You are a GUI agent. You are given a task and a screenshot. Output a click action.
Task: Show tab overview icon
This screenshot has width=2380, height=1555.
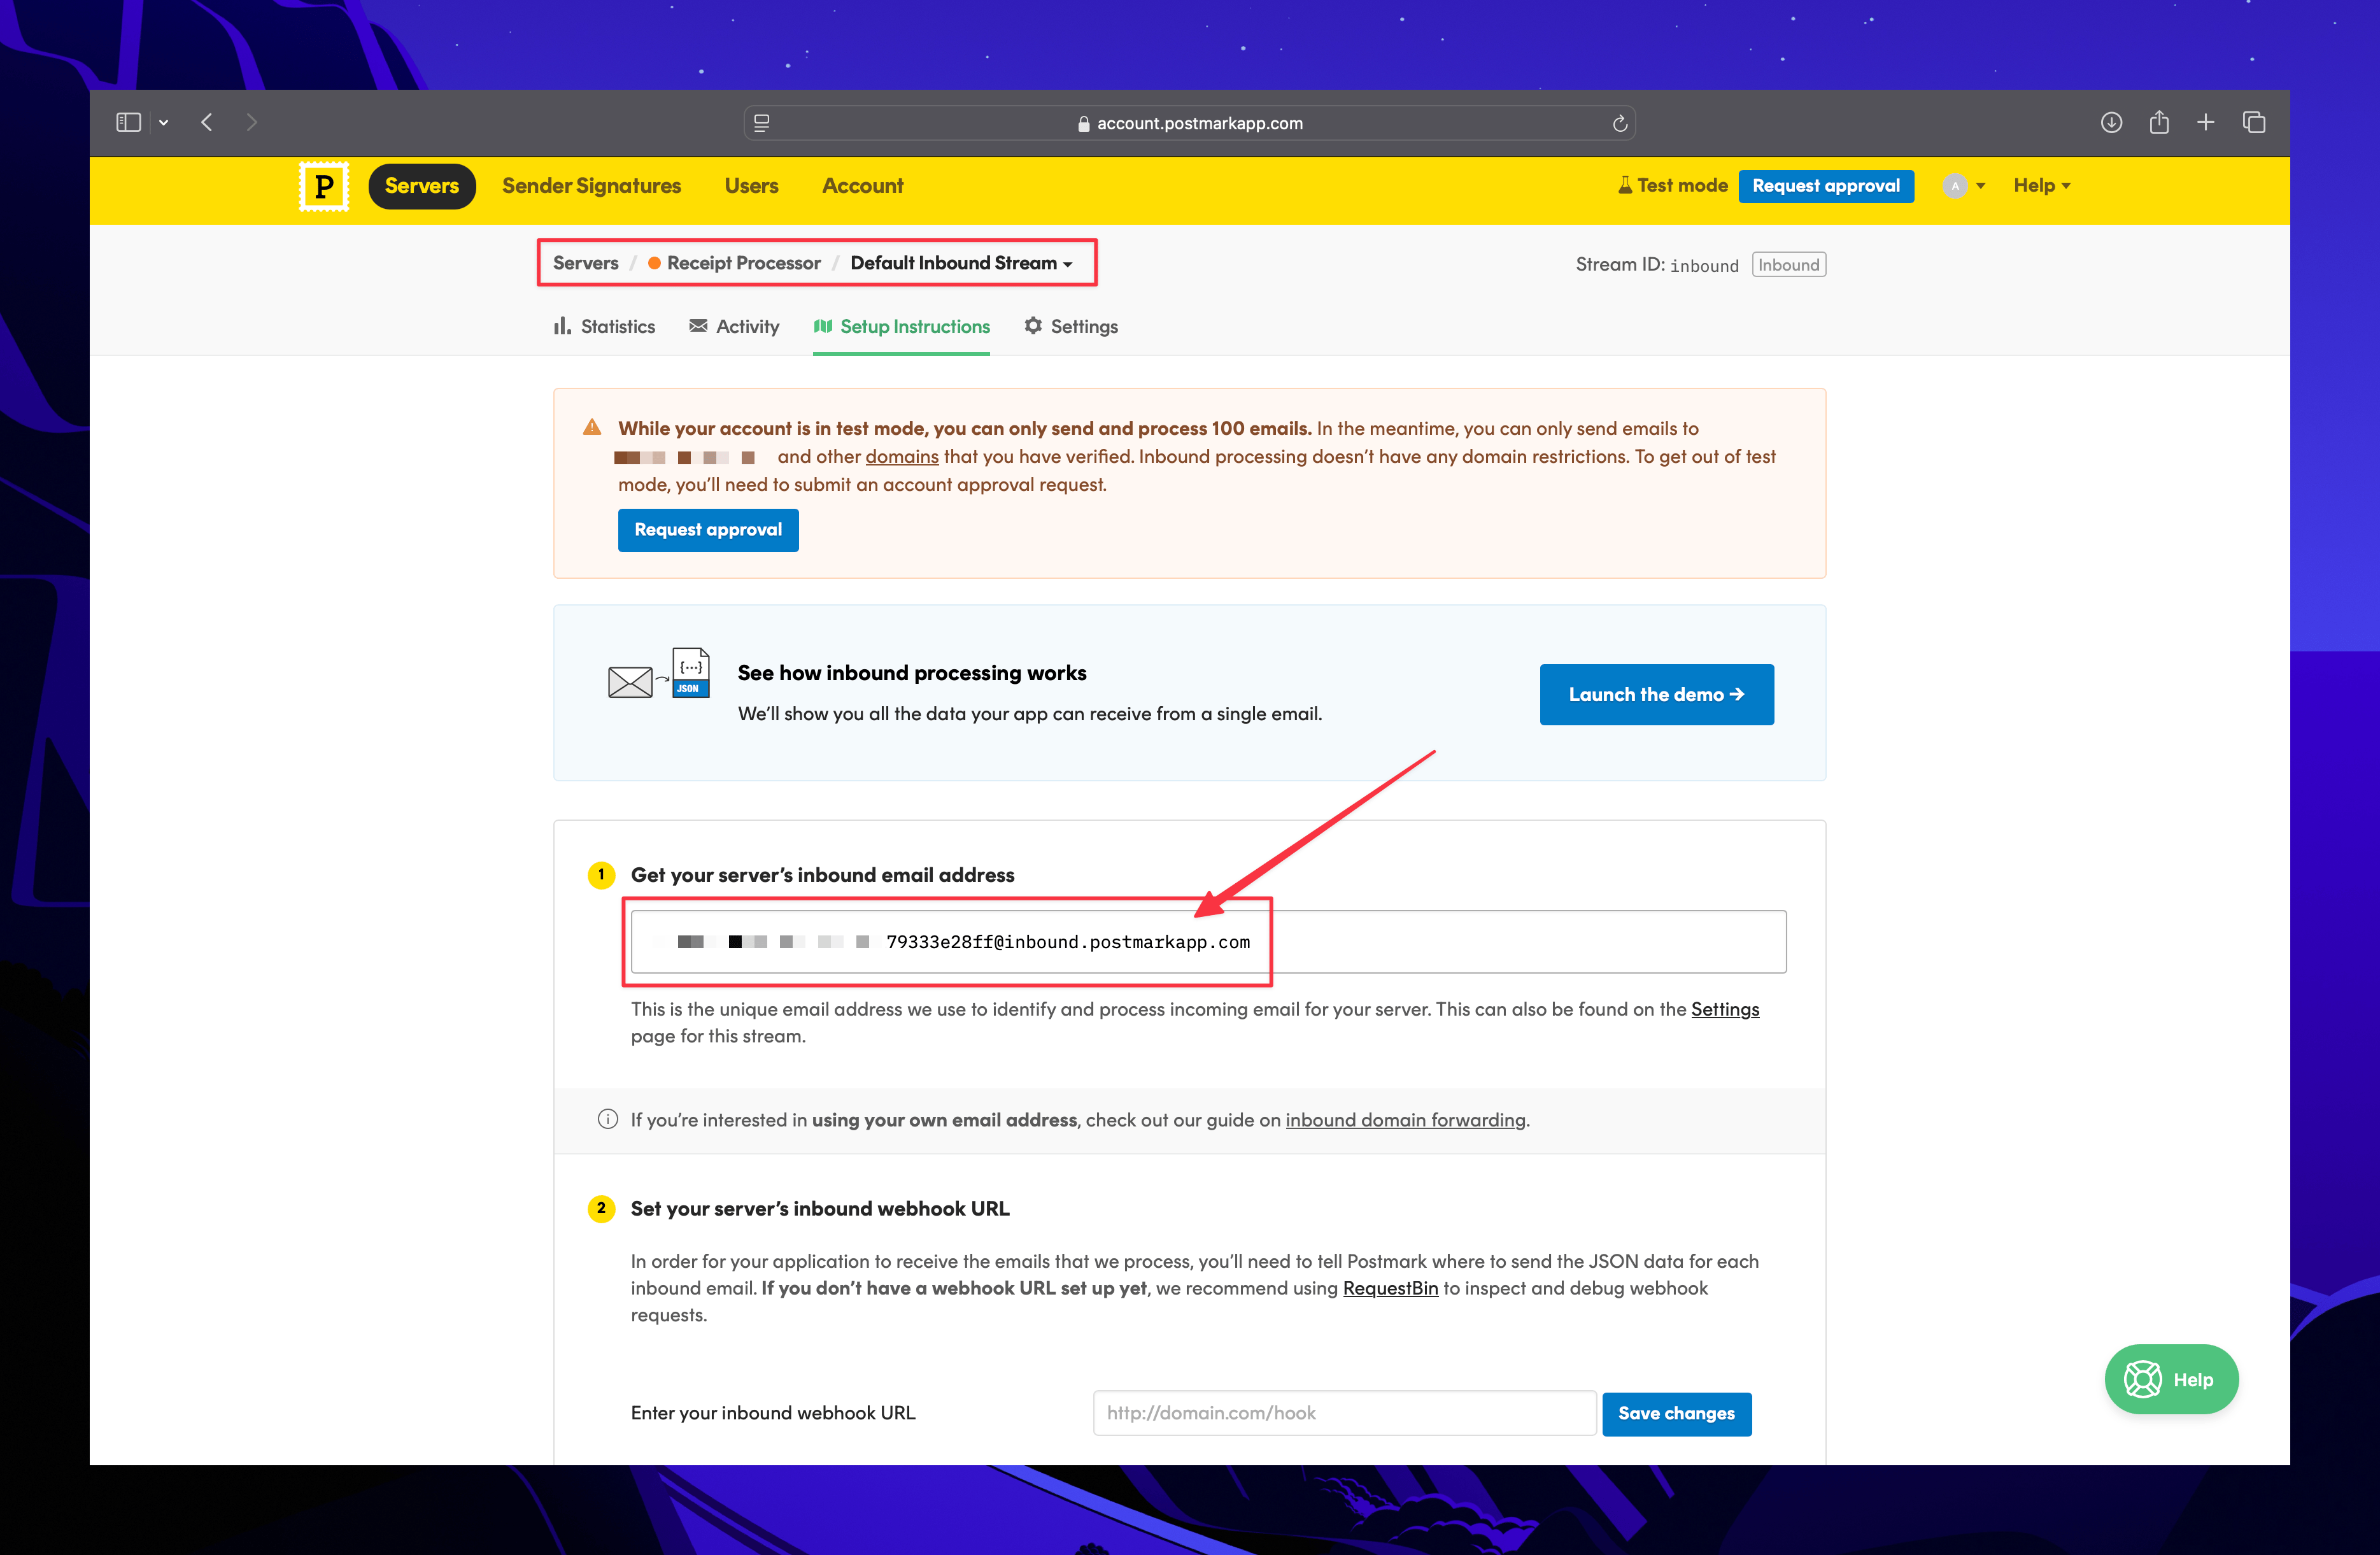click(x=2253, y=122)
